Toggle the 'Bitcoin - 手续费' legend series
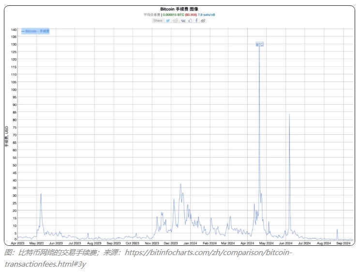 coord(35,31)
